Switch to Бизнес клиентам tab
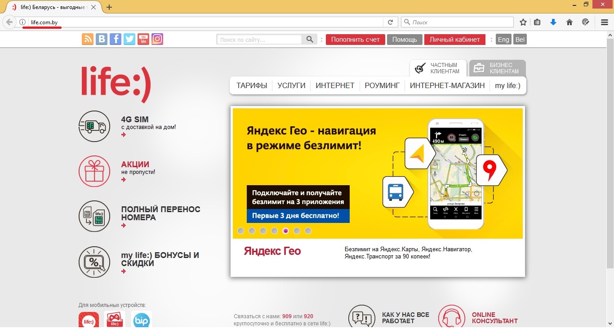This screenshot has width=614, height=329. point(497,68)
